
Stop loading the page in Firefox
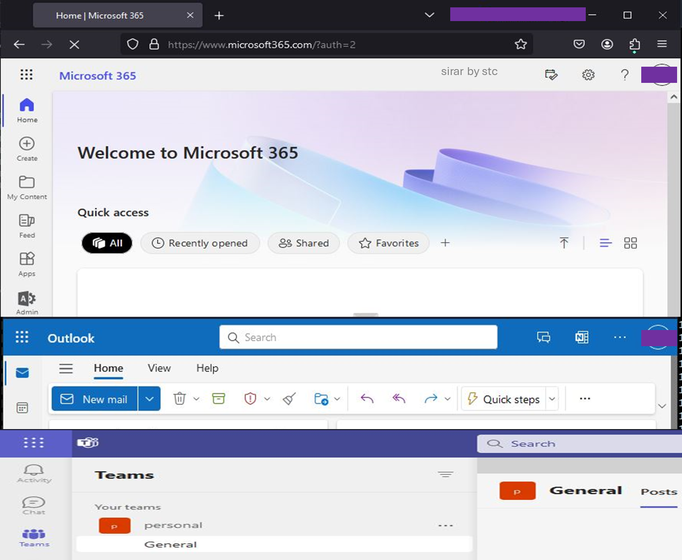(x=75, y=45)
